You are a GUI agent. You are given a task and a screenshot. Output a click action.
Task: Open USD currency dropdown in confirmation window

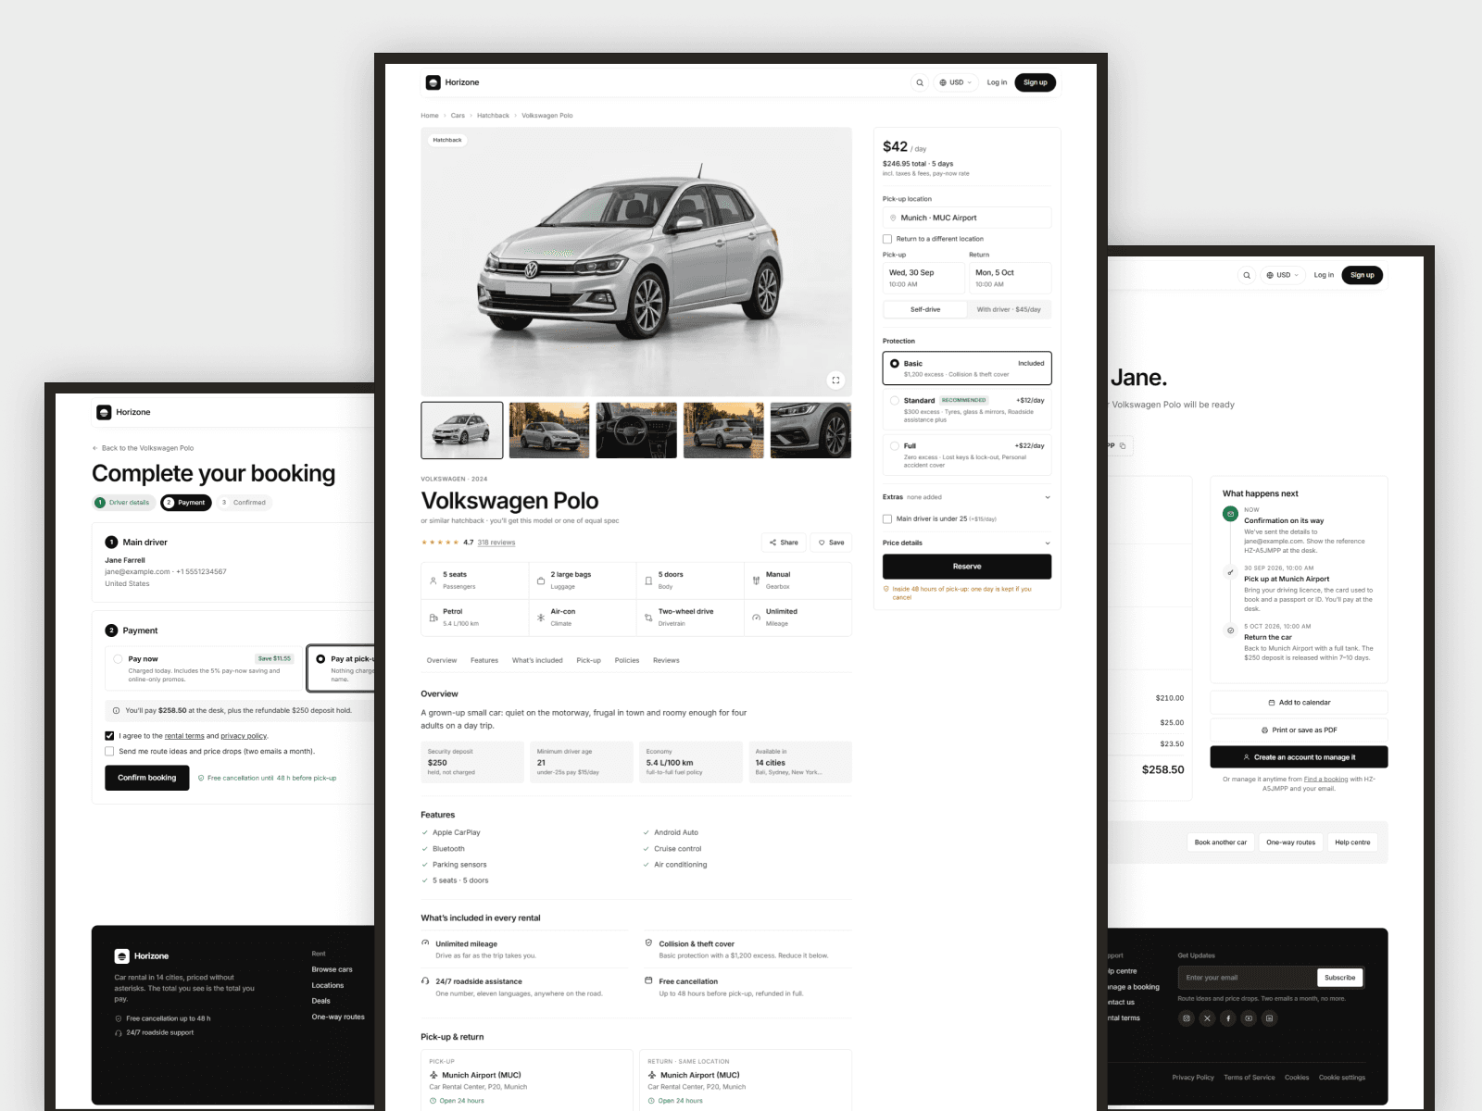click(x=1283, y=275)
